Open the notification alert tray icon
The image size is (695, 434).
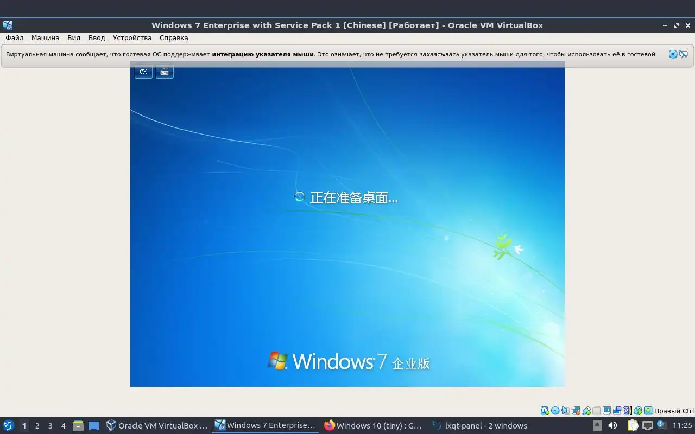(661, 424)
